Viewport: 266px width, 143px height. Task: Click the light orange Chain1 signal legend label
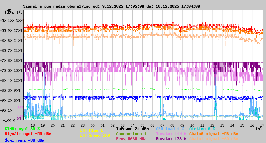click(x=213, y=139)
